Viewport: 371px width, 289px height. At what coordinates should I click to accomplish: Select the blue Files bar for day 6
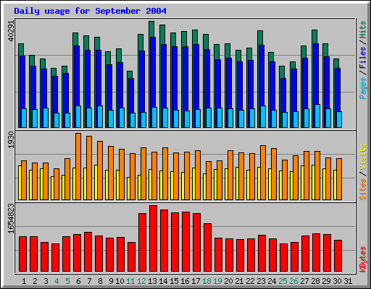pyautogui.click(x=77, y=76)
